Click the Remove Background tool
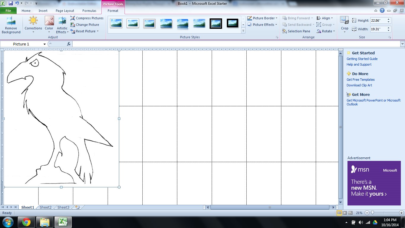405x228 pixels. [x=11, y=25]
